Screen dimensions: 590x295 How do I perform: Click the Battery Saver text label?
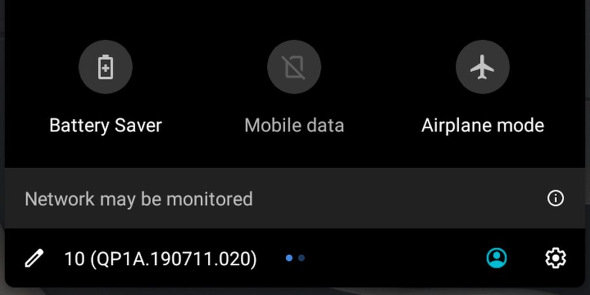click(105, 125)
